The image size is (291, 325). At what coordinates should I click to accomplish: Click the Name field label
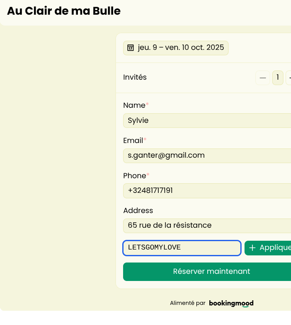134,105
